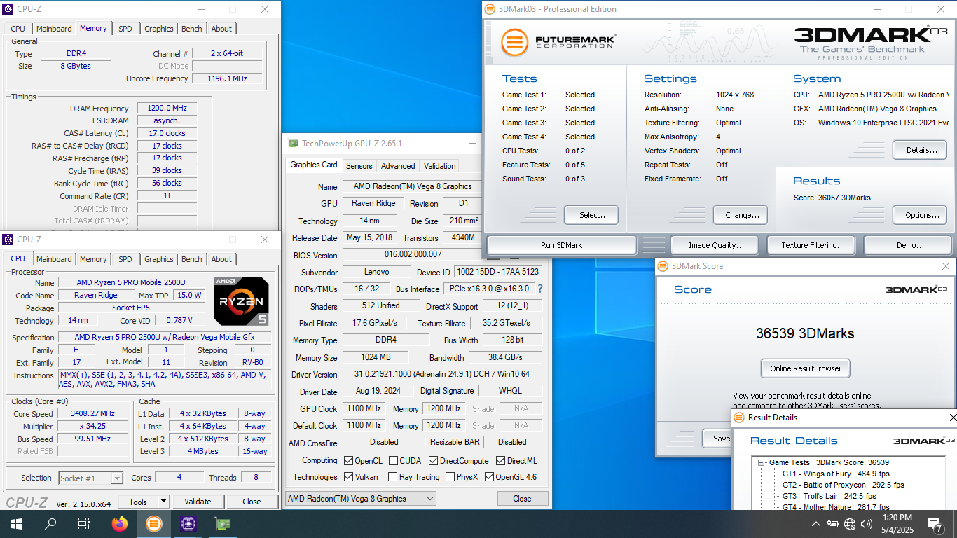Viewport: 957px width, 538px height.
Task: Switch to Advanced tab in GPU-Z
Action: (398, 166)
